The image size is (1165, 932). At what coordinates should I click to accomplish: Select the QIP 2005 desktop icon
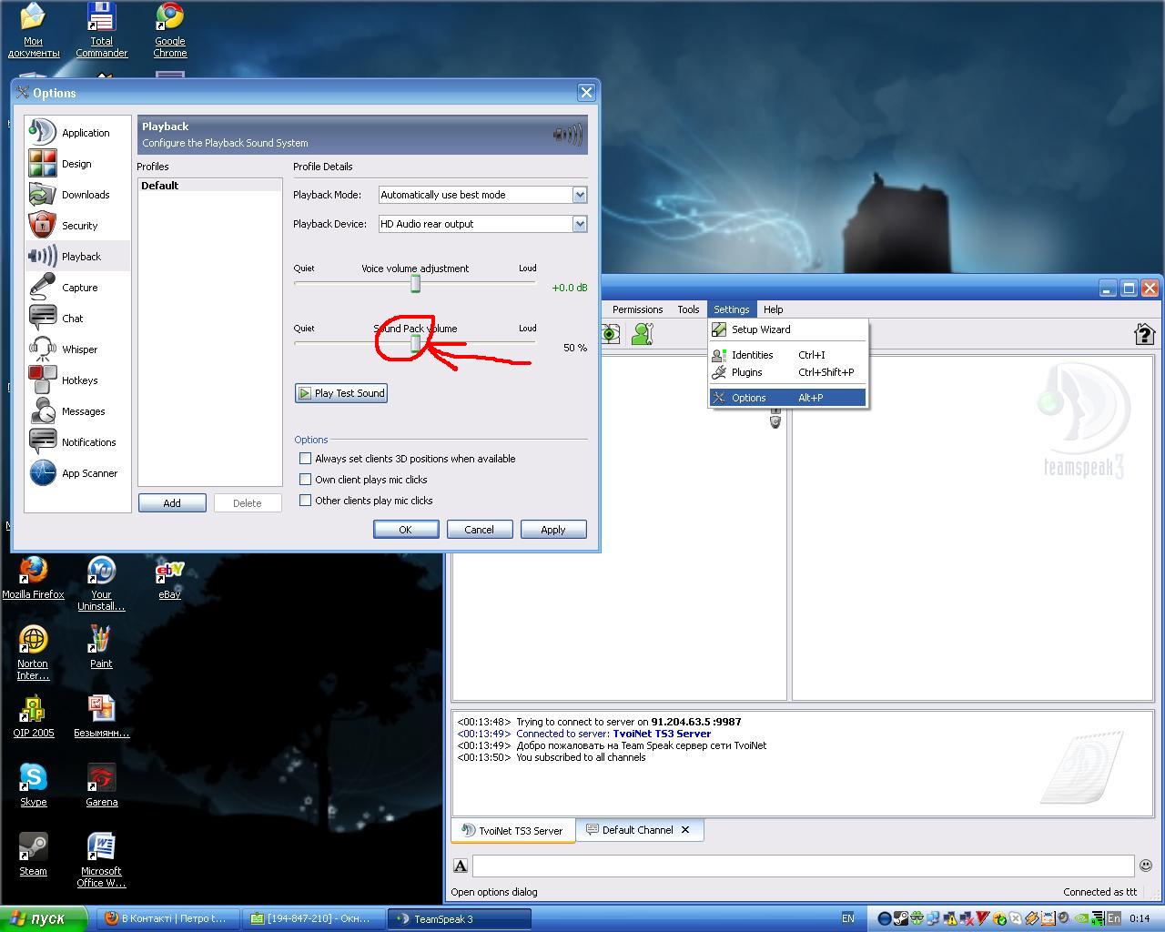point(34,717)
